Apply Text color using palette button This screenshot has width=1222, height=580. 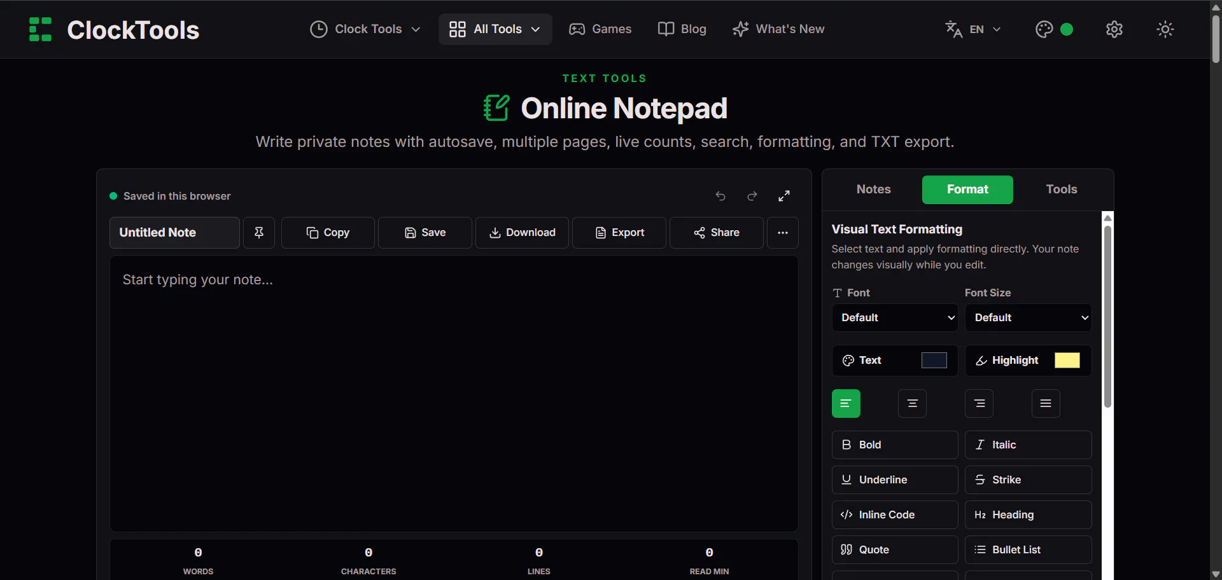point(862,361)
